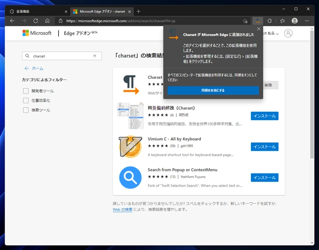Add page to favorites star icon
The height and width of the screenshot is (250, 319).
(245, 21)
